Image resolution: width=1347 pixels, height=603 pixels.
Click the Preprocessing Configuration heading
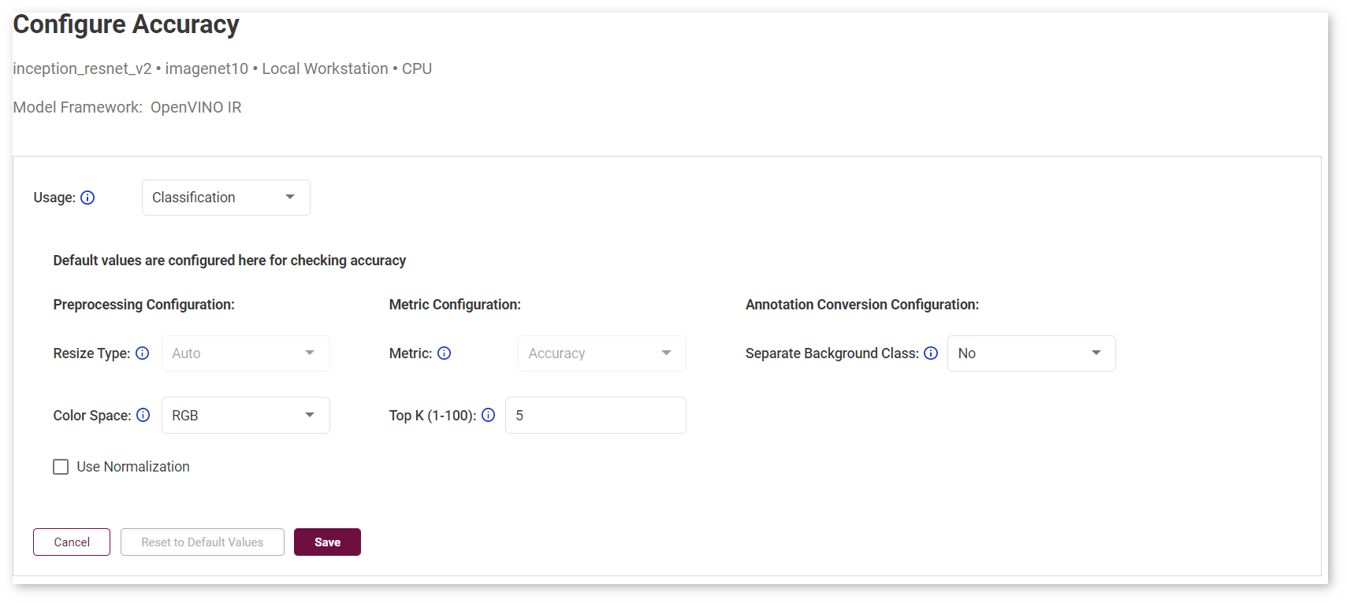click(143, 305)
